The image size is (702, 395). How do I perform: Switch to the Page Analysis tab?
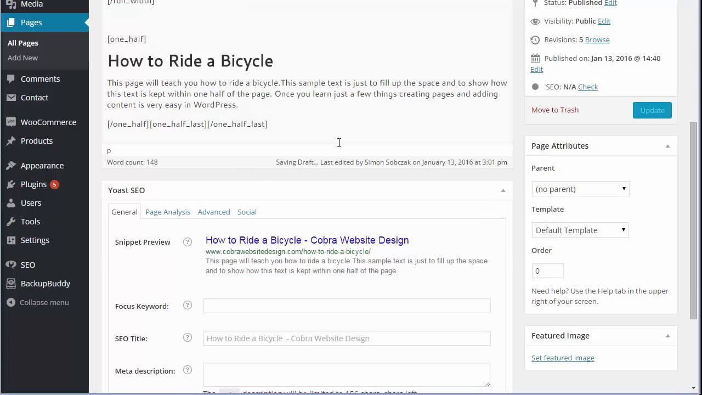click(168, 212)
